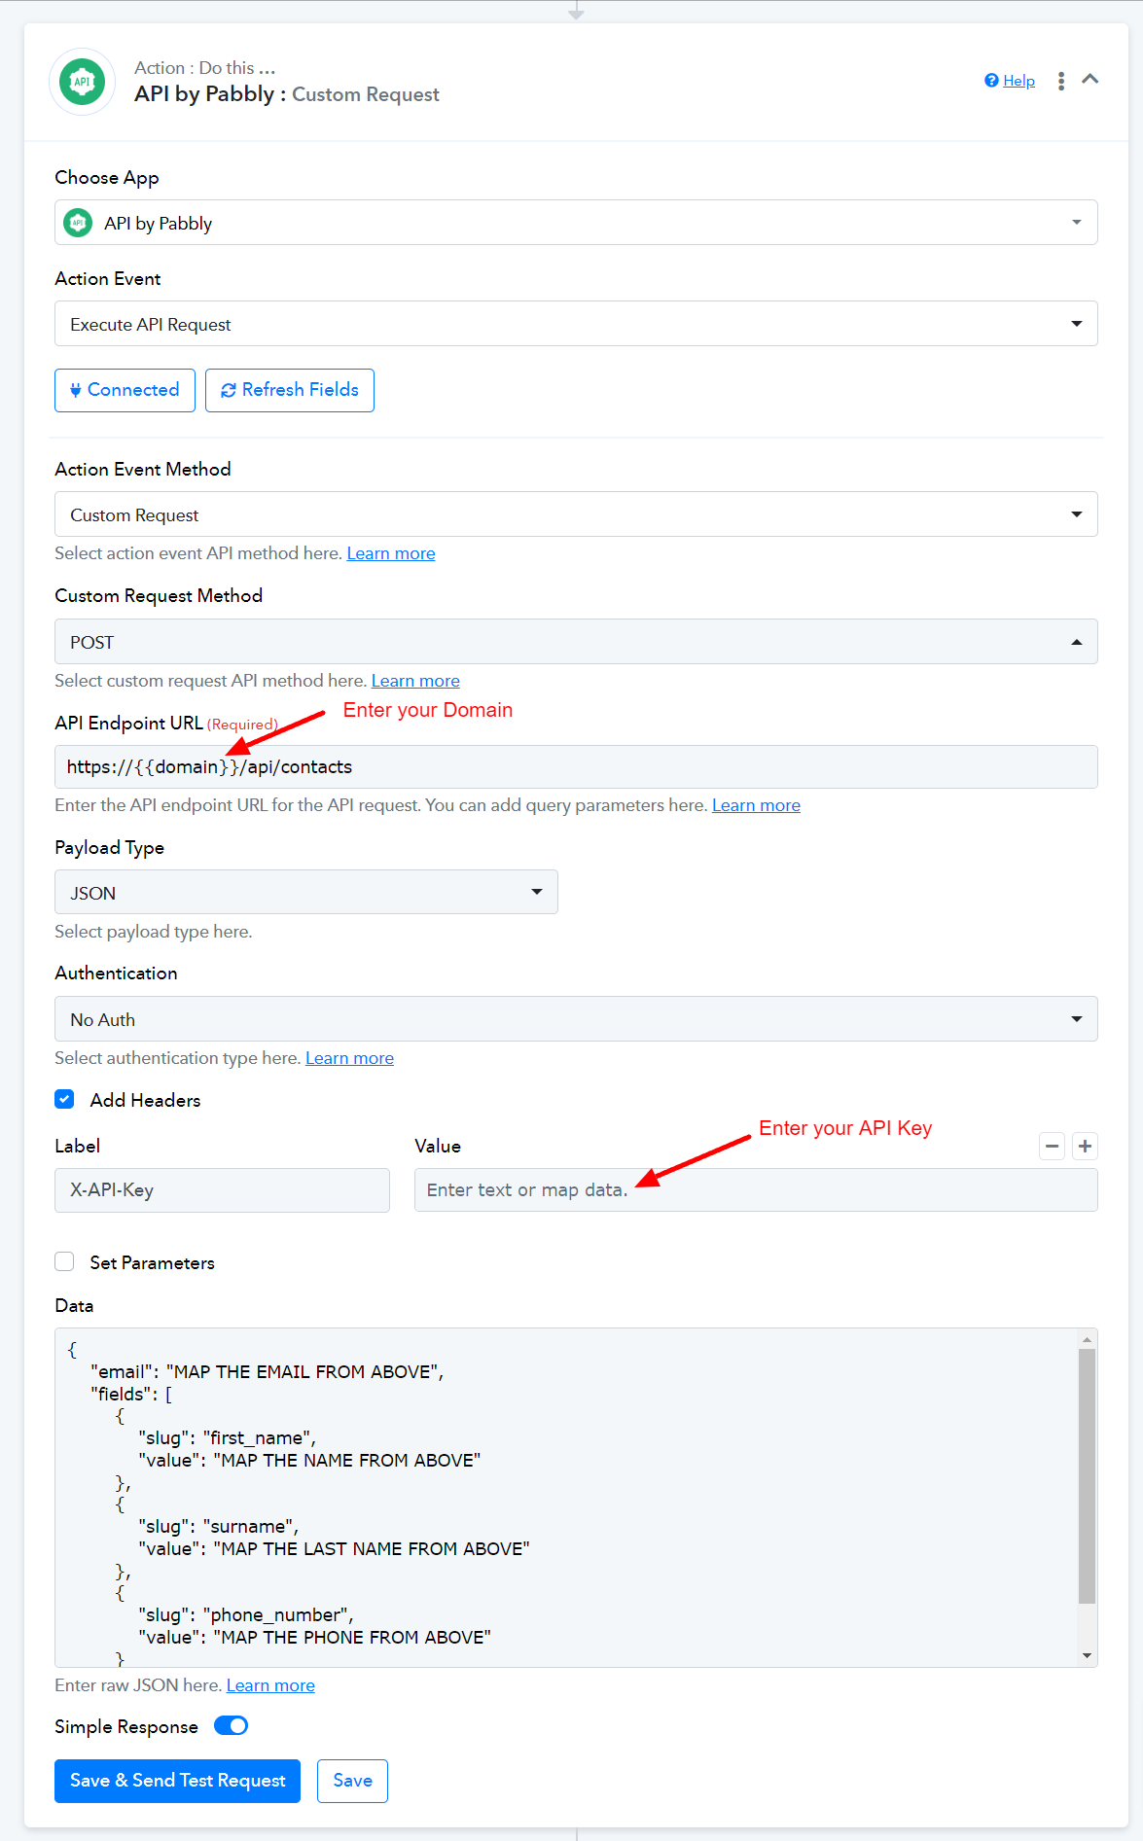Click Save & Send Test Request
Image resolution: width=1143 pixels, height=1841 pixels.
coord(177,1781)
